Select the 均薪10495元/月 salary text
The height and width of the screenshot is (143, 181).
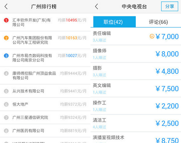(x=72, y=20)
